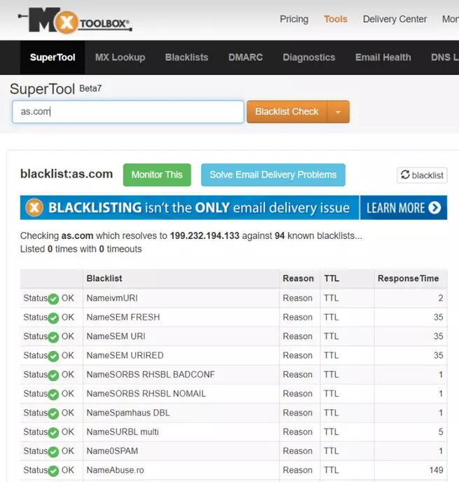Screen dimensions: 459x482
Task: Click the Solve Email Delivery Problems button
Action: pos(273,175)
